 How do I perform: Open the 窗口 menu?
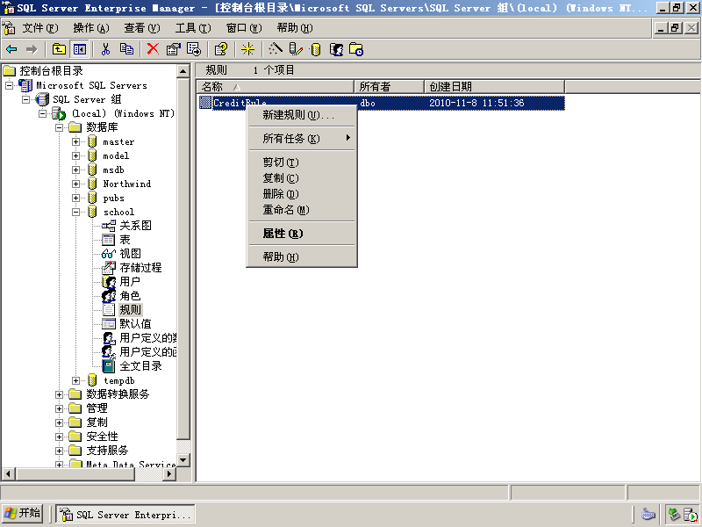(x=244, y=28)
